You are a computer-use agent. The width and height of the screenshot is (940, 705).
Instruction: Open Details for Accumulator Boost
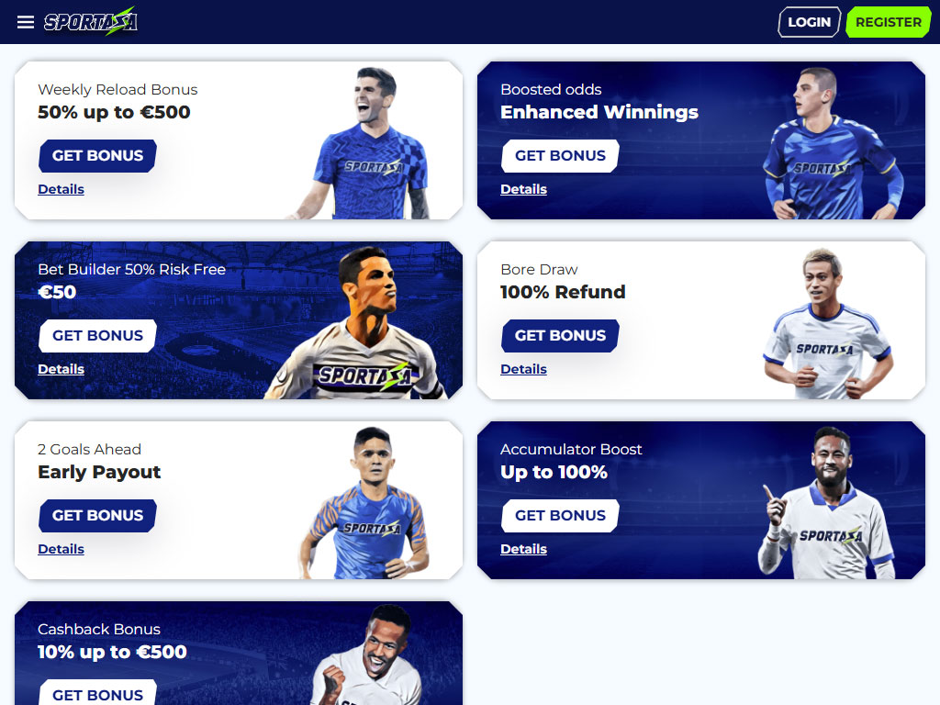(x=524, y=549)
